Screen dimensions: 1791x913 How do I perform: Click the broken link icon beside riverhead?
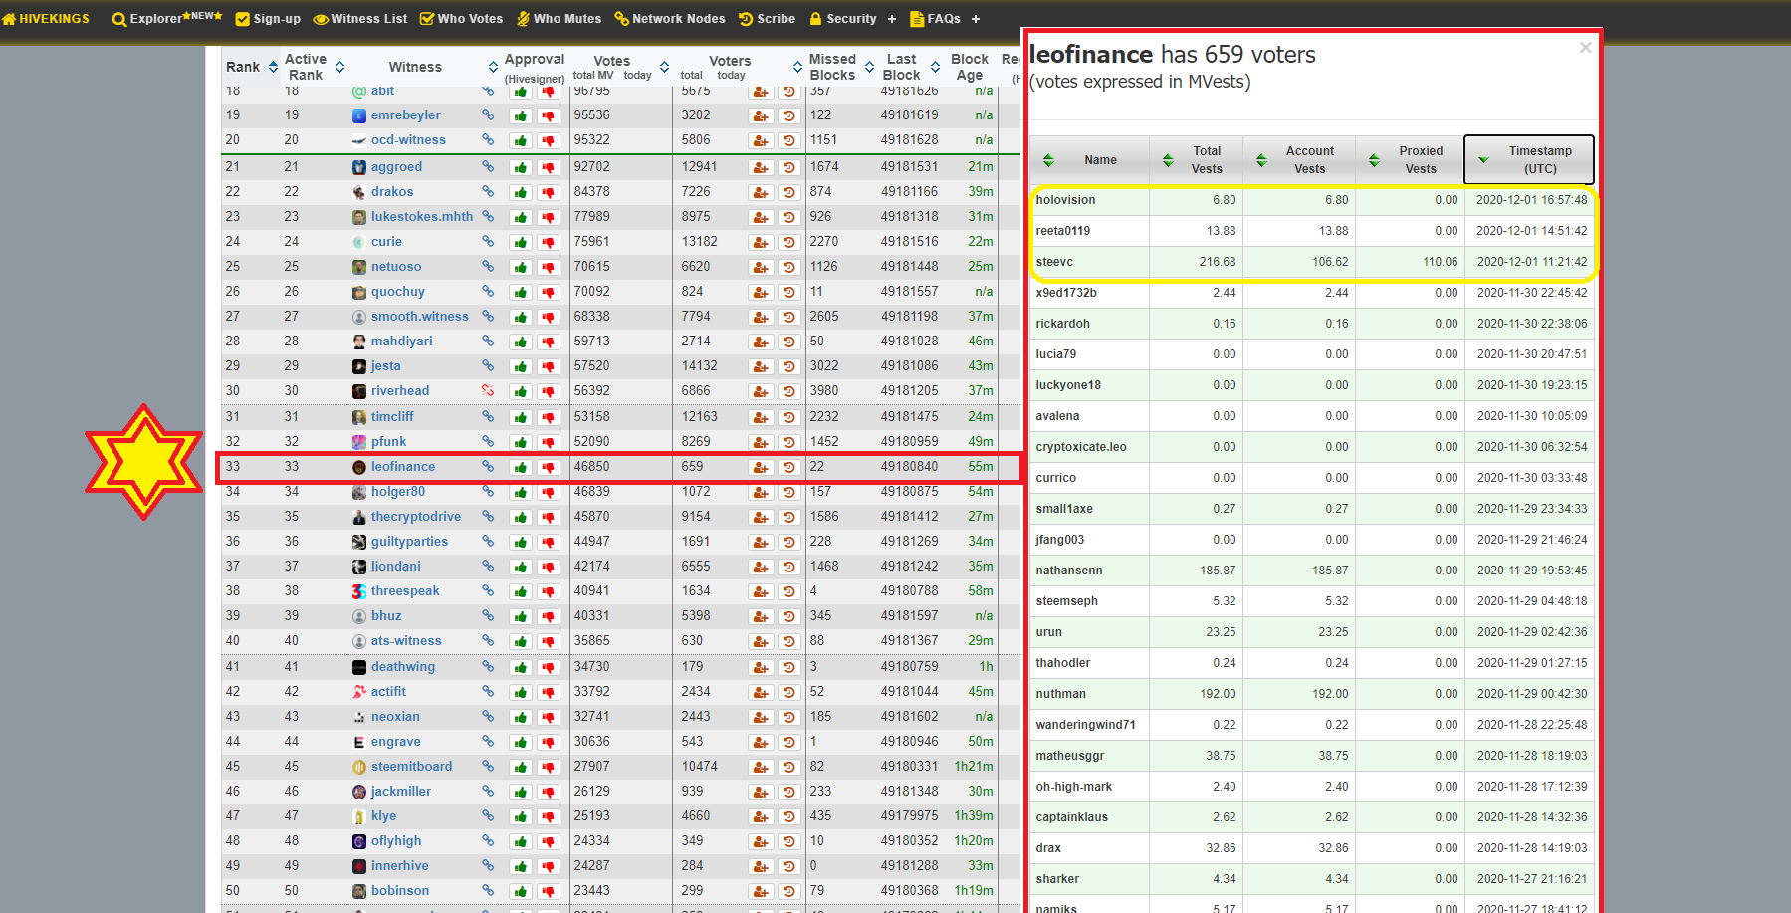[488, 390]
